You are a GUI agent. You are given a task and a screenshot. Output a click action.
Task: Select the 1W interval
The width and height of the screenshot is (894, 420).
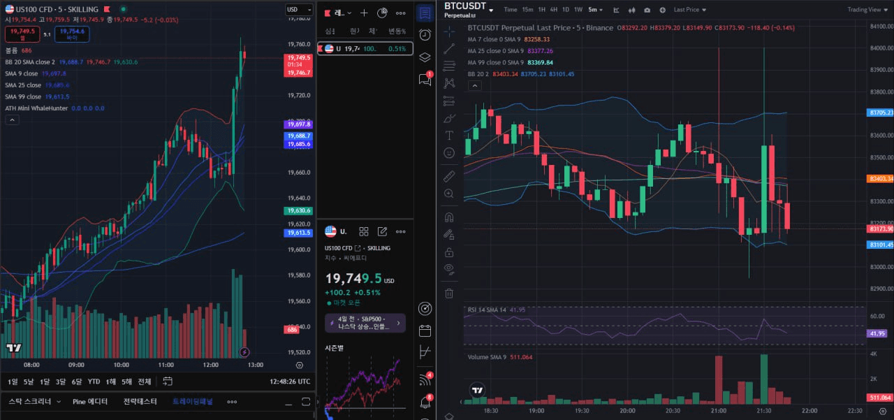[578, 10]
